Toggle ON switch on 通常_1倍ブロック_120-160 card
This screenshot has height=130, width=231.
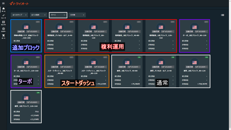pyautogui.click(x=38, y=92)
